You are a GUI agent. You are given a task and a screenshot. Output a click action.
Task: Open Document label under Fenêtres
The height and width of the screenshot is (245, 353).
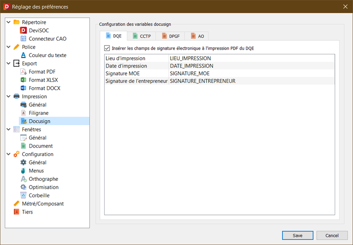41,146
